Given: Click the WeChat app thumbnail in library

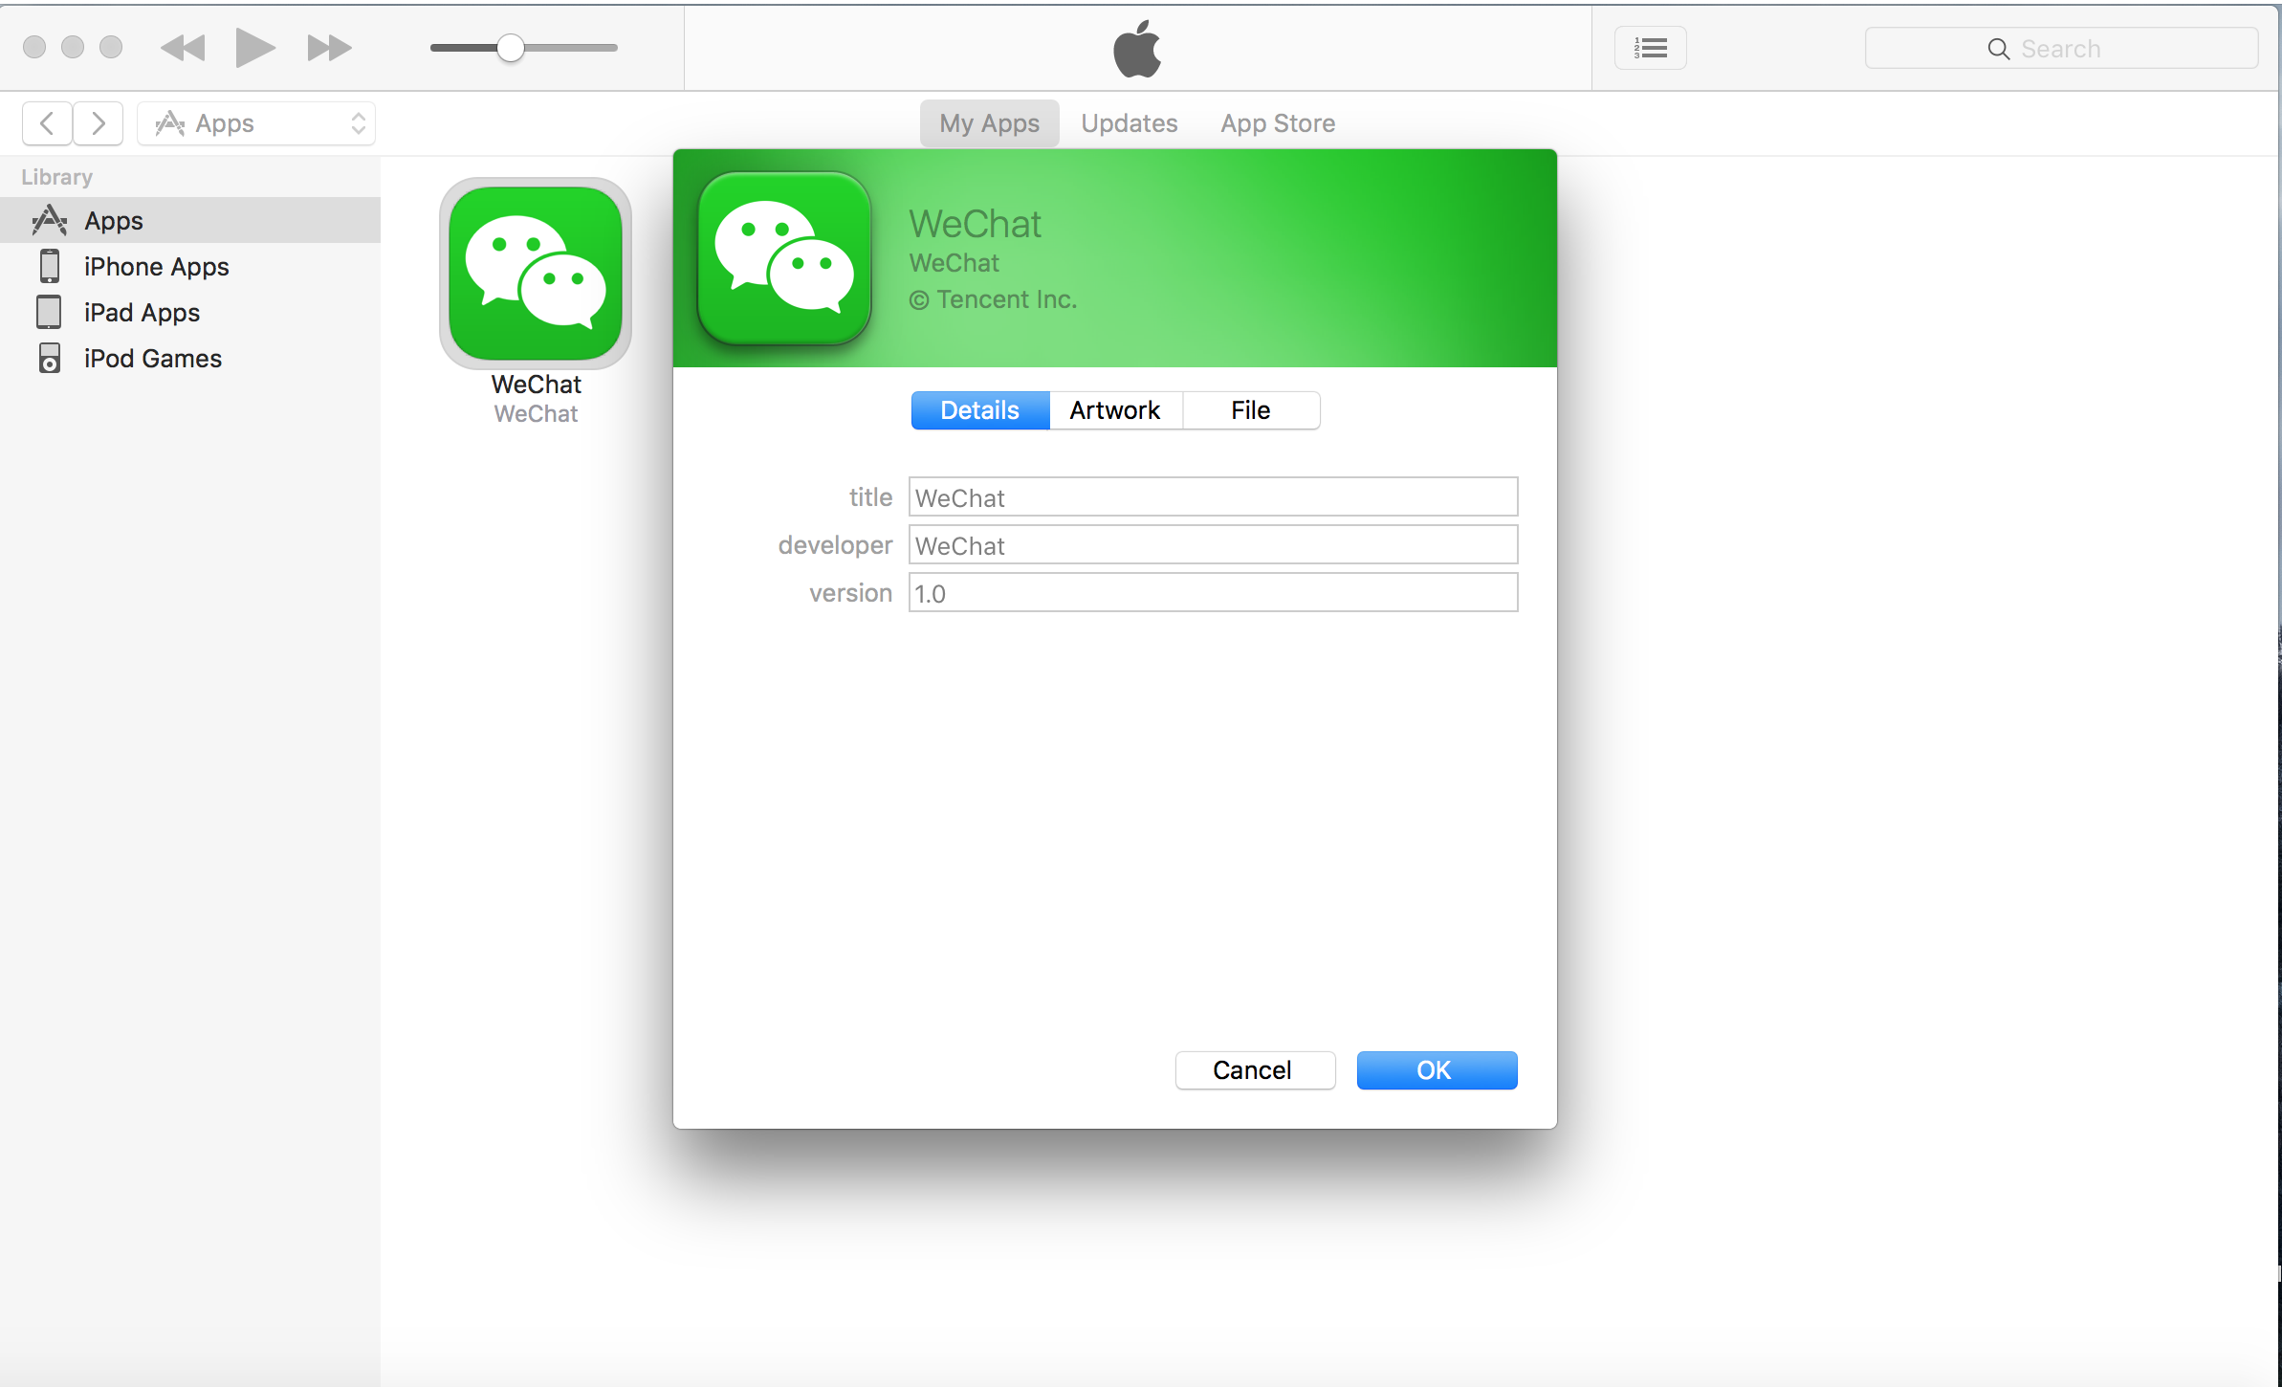Looking at the screenshot, I should click(x=536, y=275).
